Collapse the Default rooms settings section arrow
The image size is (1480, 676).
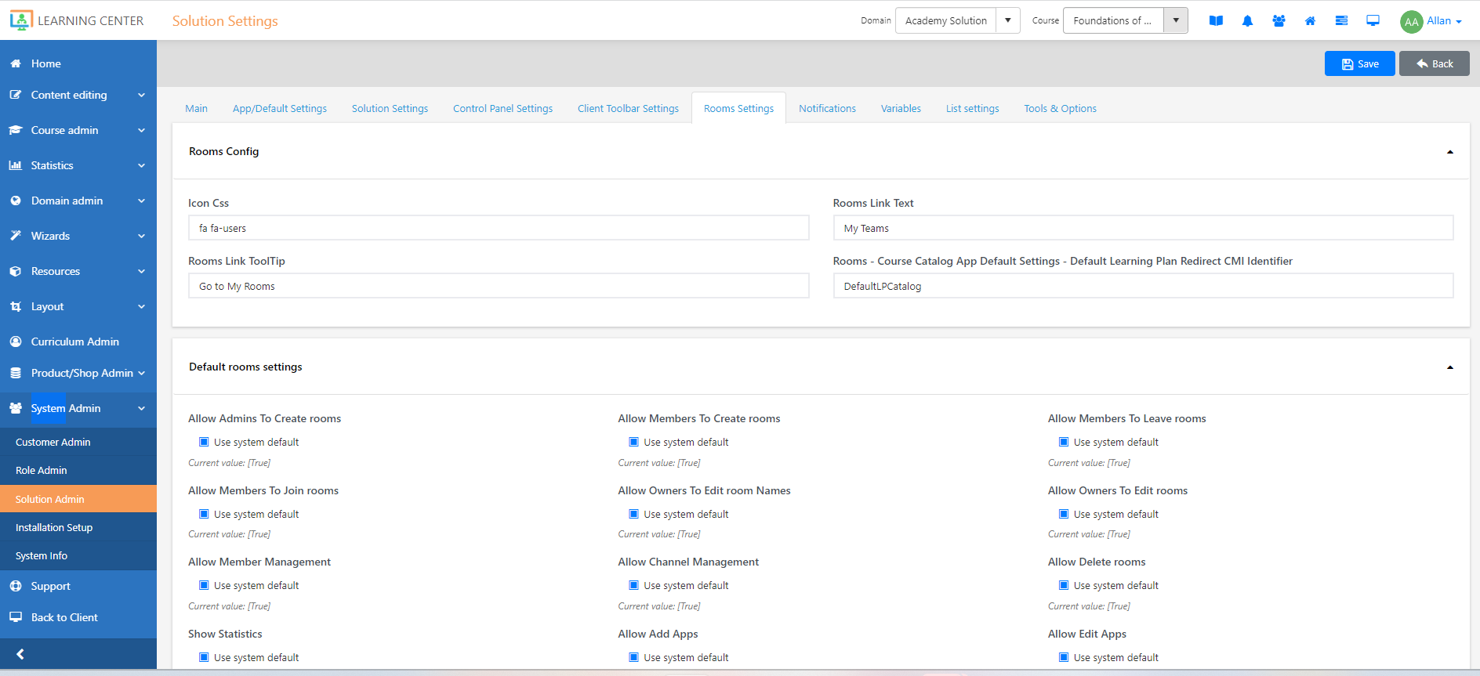coord(1450,367)
